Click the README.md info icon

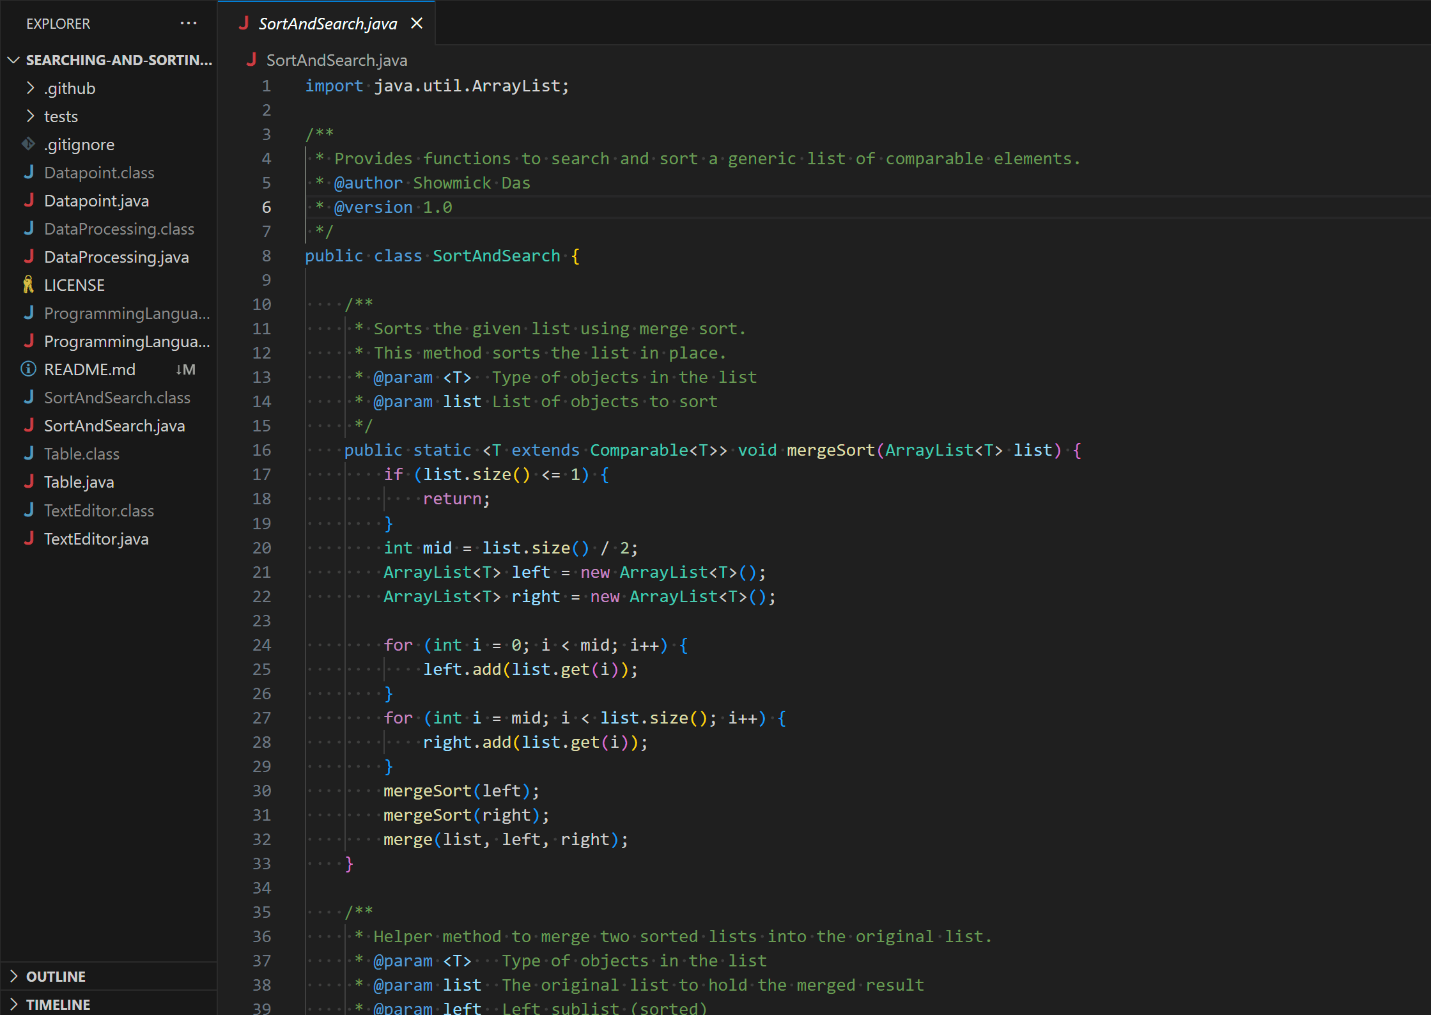click(28, 369)
